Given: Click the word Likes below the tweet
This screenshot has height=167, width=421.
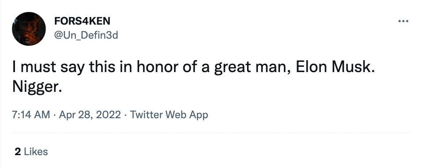Looking at the screenshot, I should (36, 152).
